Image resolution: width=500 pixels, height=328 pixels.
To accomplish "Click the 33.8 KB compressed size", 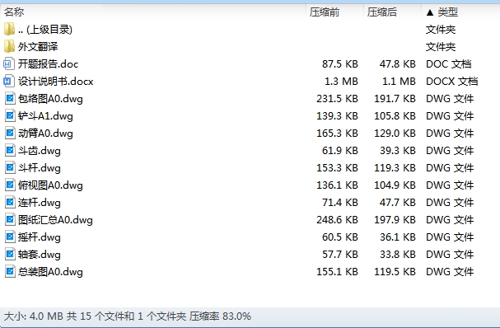I will (398, 255).
